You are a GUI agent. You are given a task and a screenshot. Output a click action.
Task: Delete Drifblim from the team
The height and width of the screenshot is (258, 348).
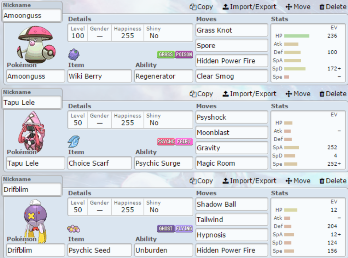coord(333,181)
